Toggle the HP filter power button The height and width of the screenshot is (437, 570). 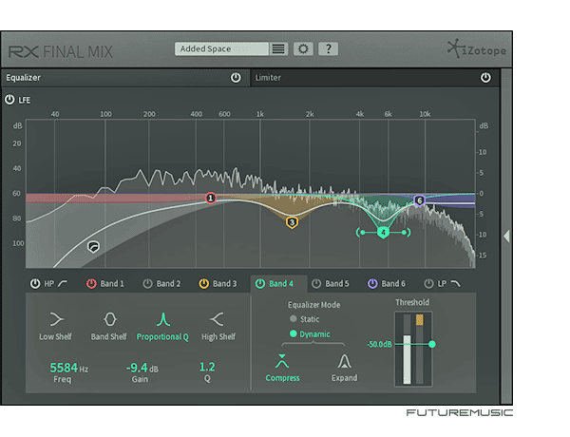(35, 284)
